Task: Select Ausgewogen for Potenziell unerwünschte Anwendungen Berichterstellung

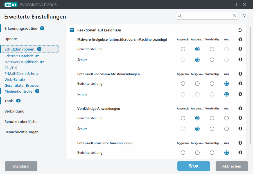Action: coord(197,83)
